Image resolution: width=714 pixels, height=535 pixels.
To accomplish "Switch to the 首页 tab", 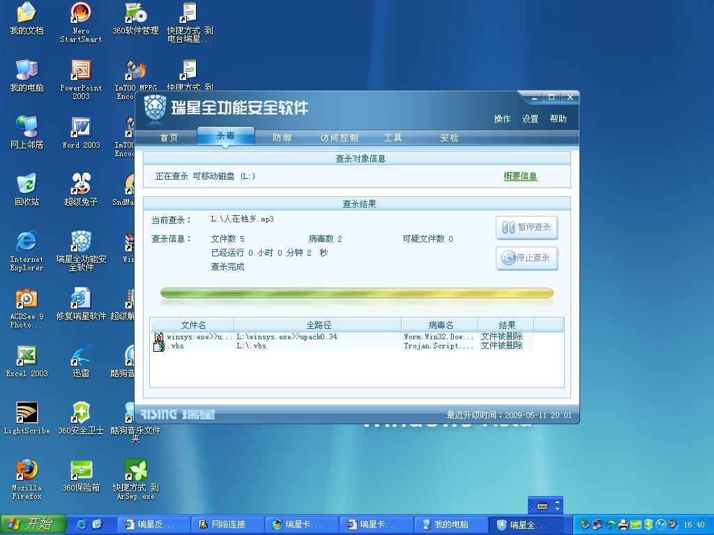I will pyautogui.click(x=169, y=137).
